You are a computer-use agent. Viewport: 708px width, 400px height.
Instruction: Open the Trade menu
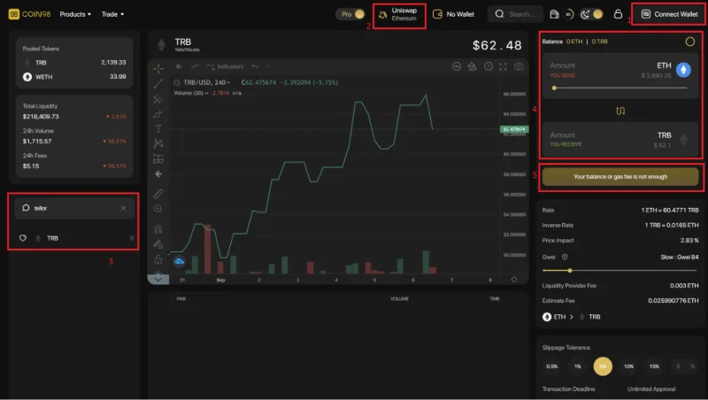click(x=112, y=14)
